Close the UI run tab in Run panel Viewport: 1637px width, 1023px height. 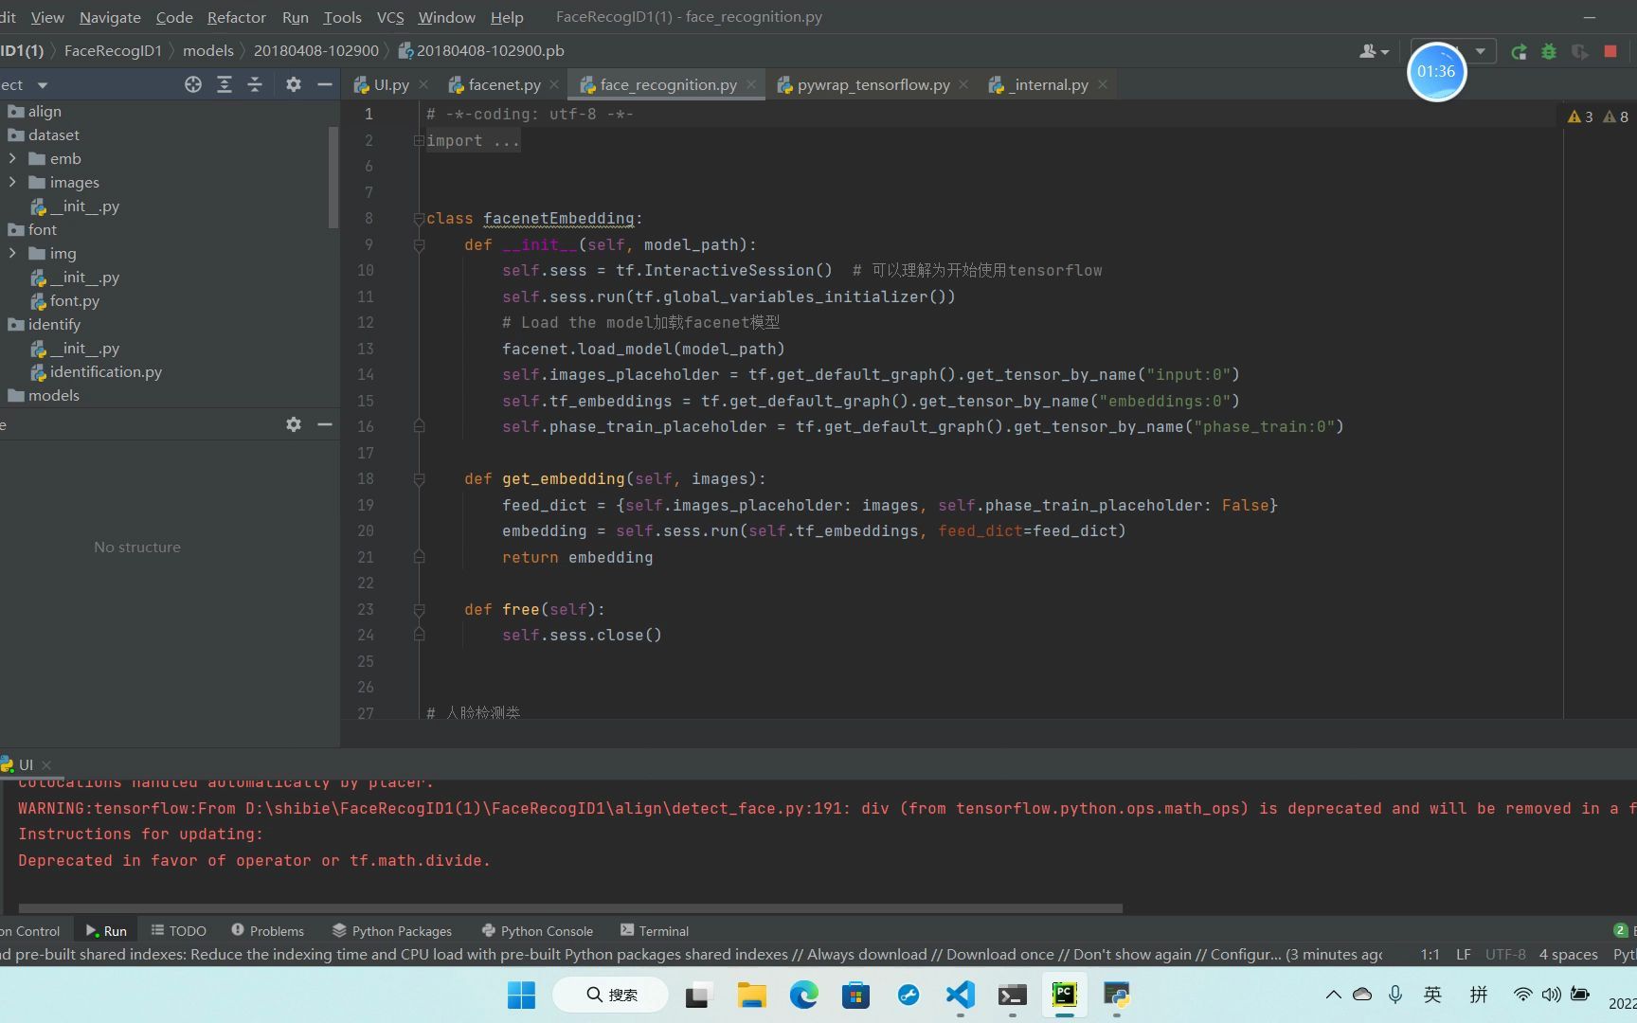[x=46, y=764]
